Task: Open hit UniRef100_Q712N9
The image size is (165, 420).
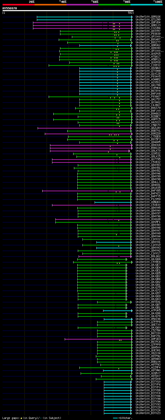Action: pyautogui.click(x=148, y=20)
